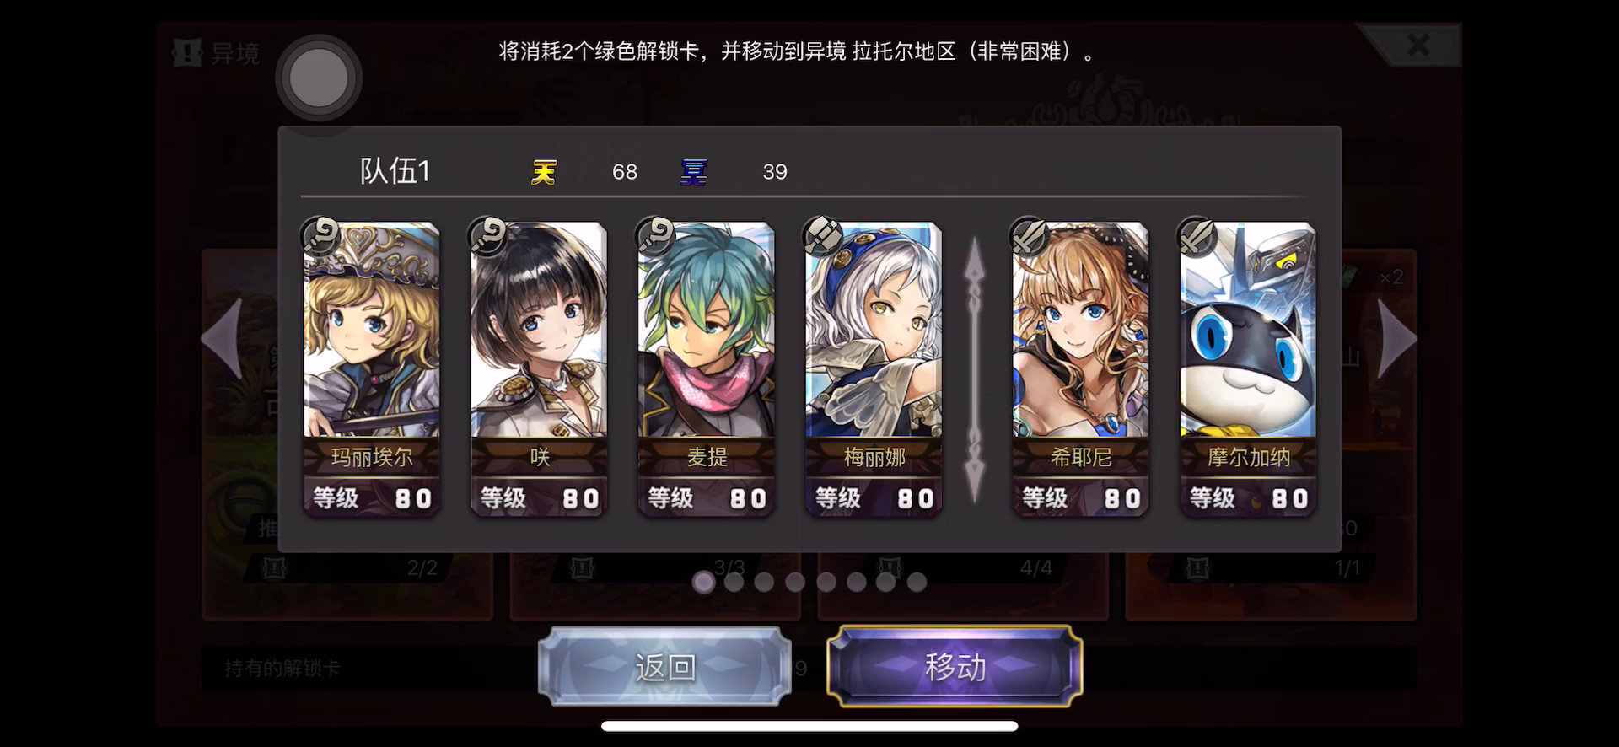Click the 返回 button

[x=664, y=667]
